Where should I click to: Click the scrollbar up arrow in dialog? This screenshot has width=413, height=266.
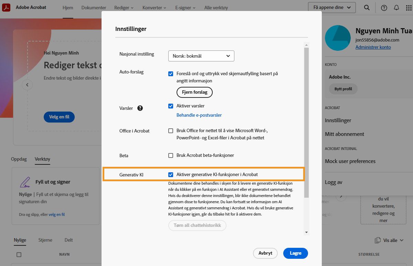[306, 45]
